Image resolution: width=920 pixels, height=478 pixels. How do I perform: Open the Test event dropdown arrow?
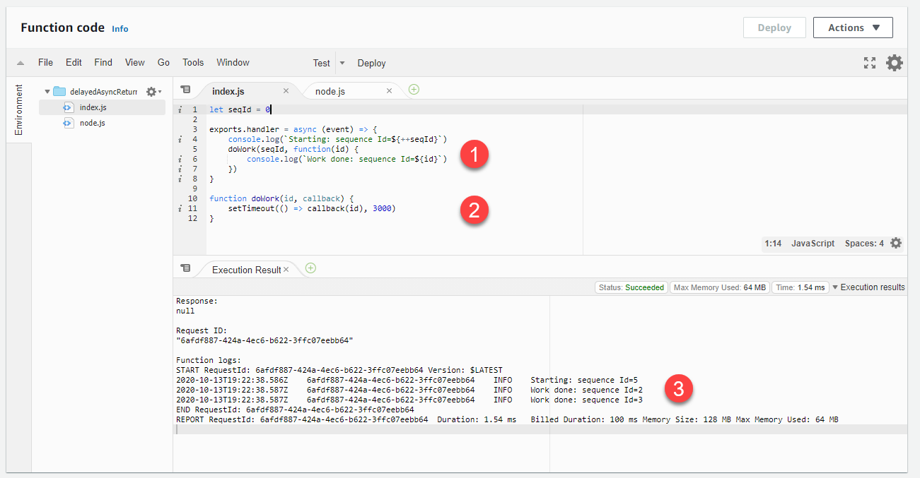pos(342,63)
